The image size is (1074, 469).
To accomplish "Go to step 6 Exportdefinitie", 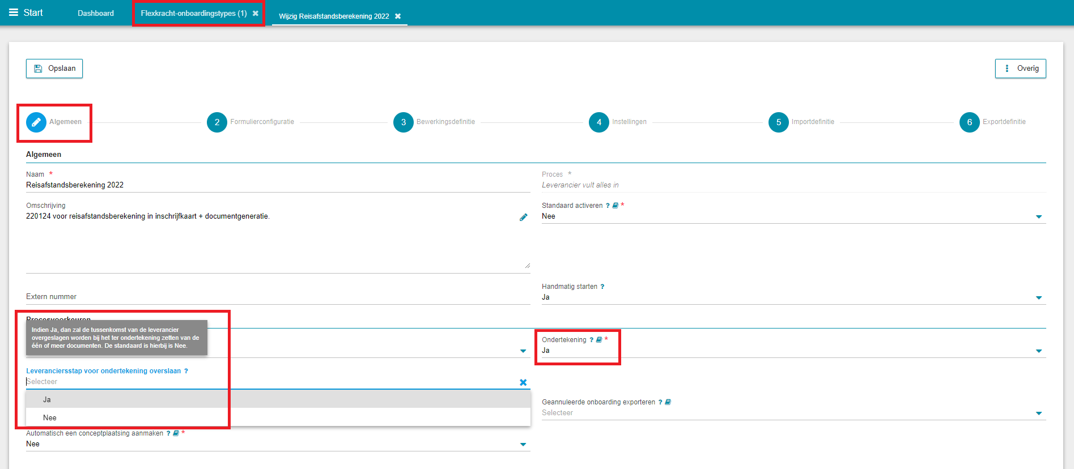I will click(x=970, y=122).
